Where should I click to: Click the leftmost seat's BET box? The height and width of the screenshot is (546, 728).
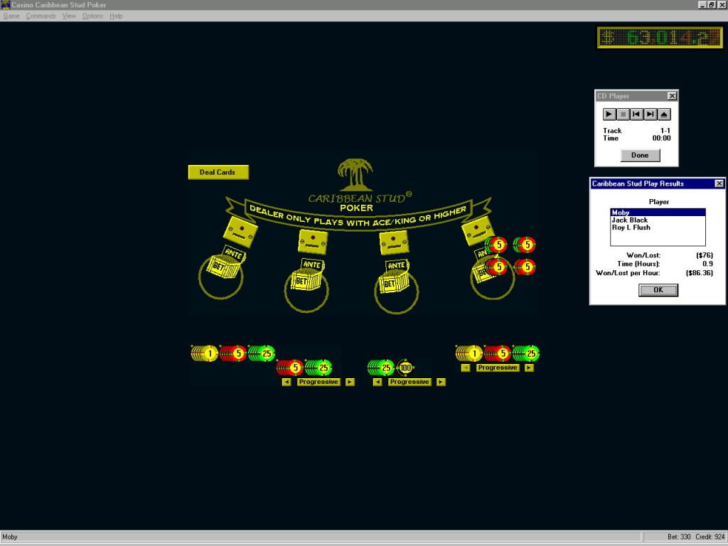223,267
